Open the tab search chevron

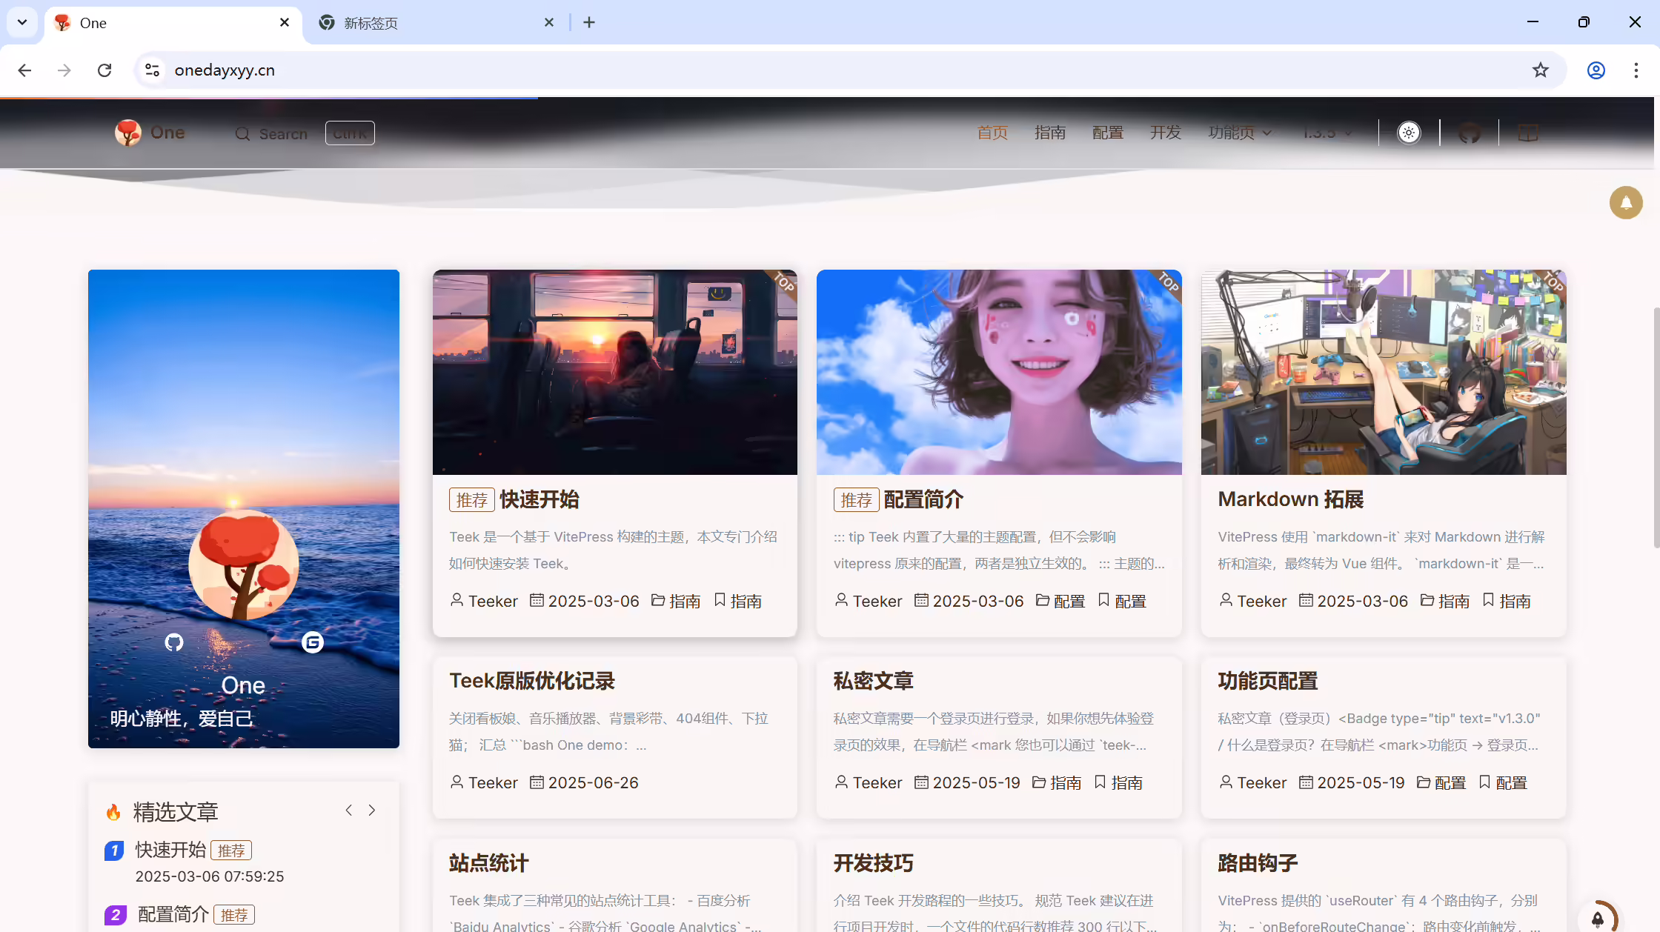click(x=22, y=22)
